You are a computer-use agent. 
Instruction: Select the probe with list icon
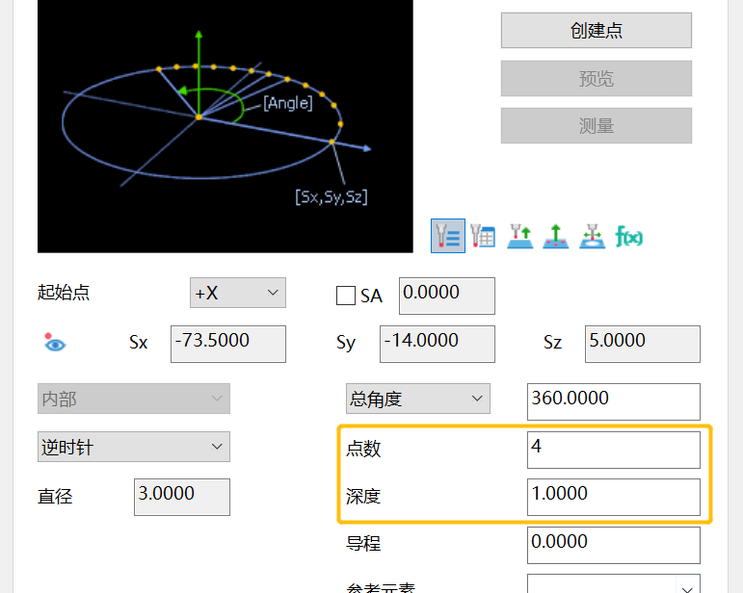pos(447,236)
